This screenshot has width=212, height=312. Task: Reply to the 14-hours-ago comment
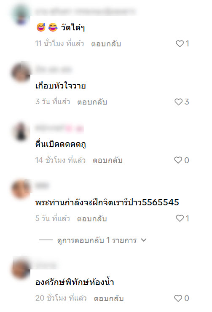(107, 160)
